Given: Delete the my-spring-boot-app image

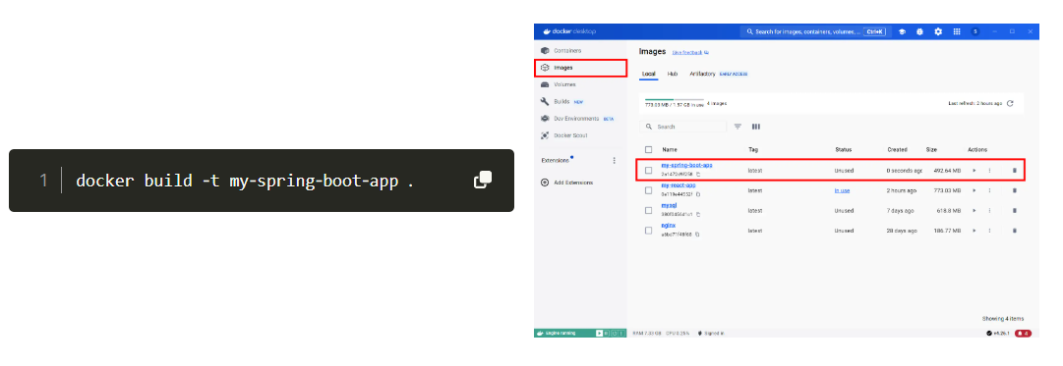Looking at the screenshot, I should click(1014, 171).
